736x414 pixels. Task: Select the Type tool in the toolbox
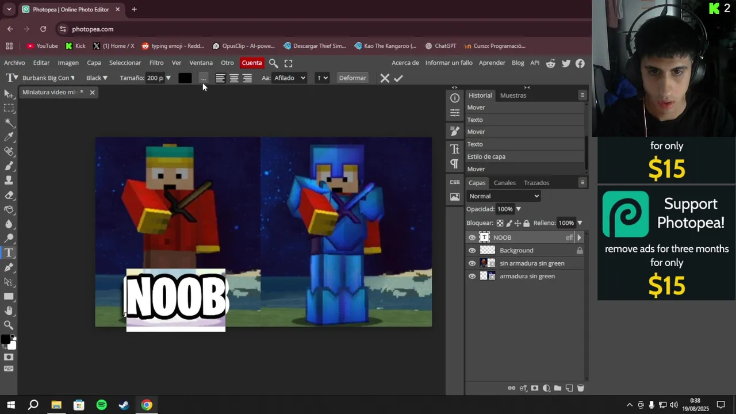click(x=9, y=253)
